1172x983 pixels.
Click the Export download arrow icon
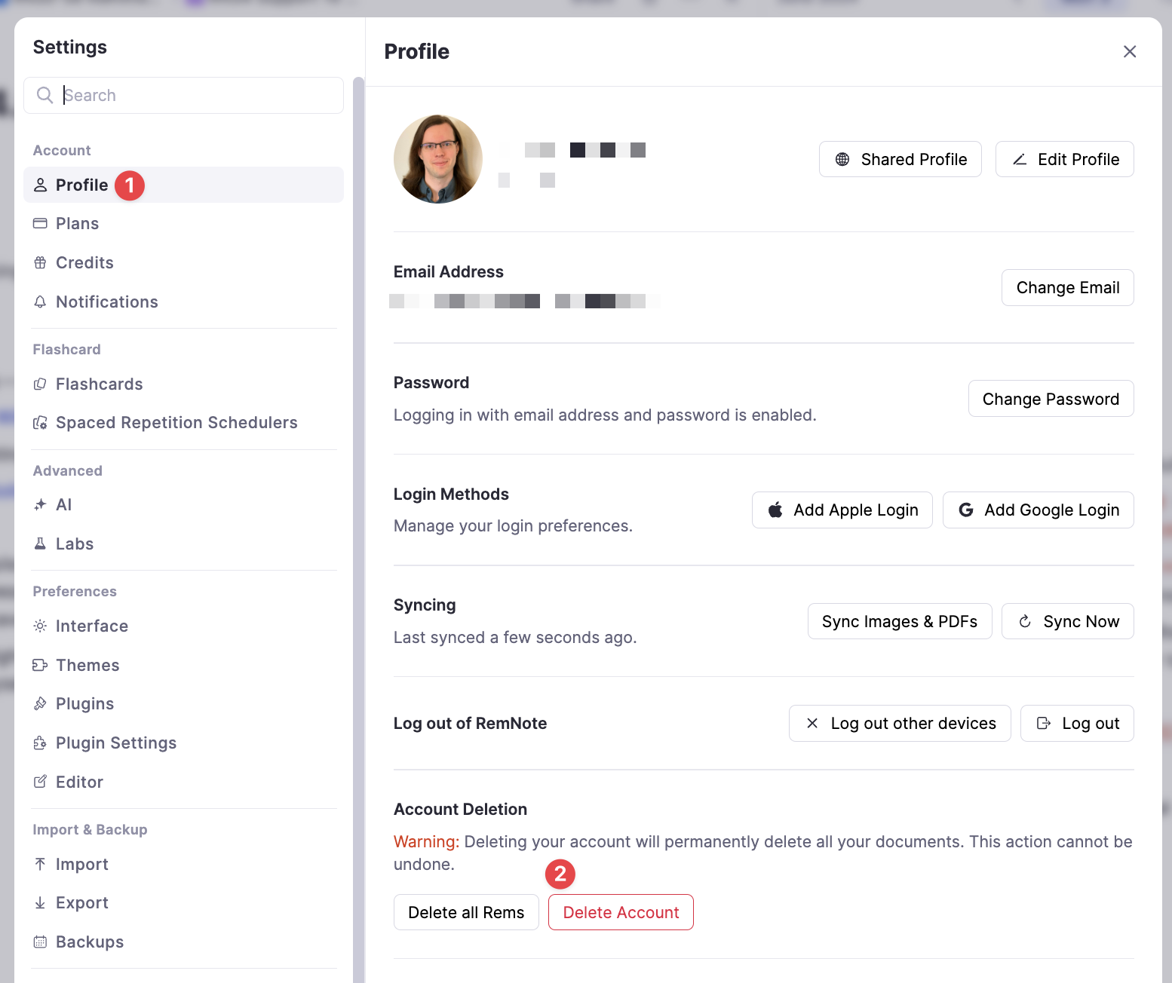40,903
